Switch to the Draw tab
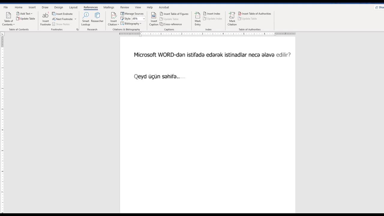 tap(45, 7)
